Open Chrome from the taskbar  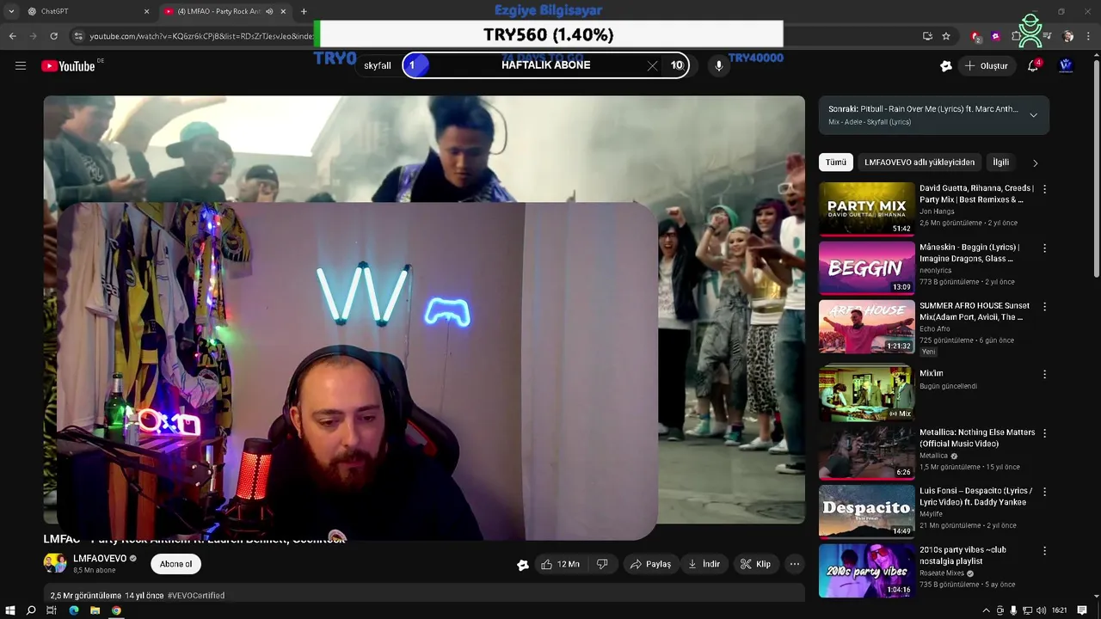tap(116, 610)
